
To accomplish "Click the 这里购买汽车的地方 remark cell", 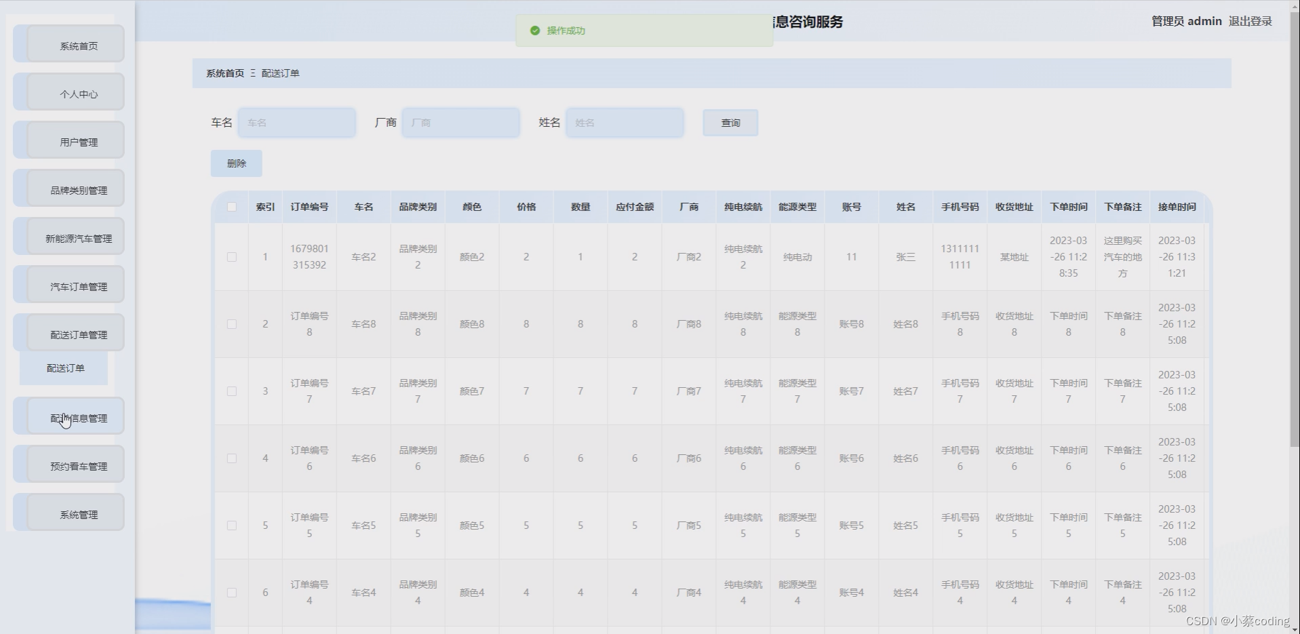I will coord(1123,257).
